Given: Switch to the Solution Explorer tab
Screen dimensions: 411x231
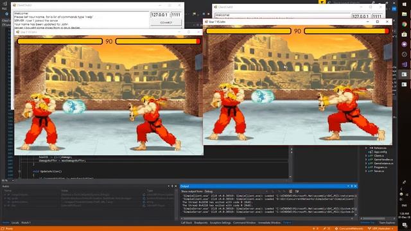Looking at the screenshot, I should (x=367, y=223).
